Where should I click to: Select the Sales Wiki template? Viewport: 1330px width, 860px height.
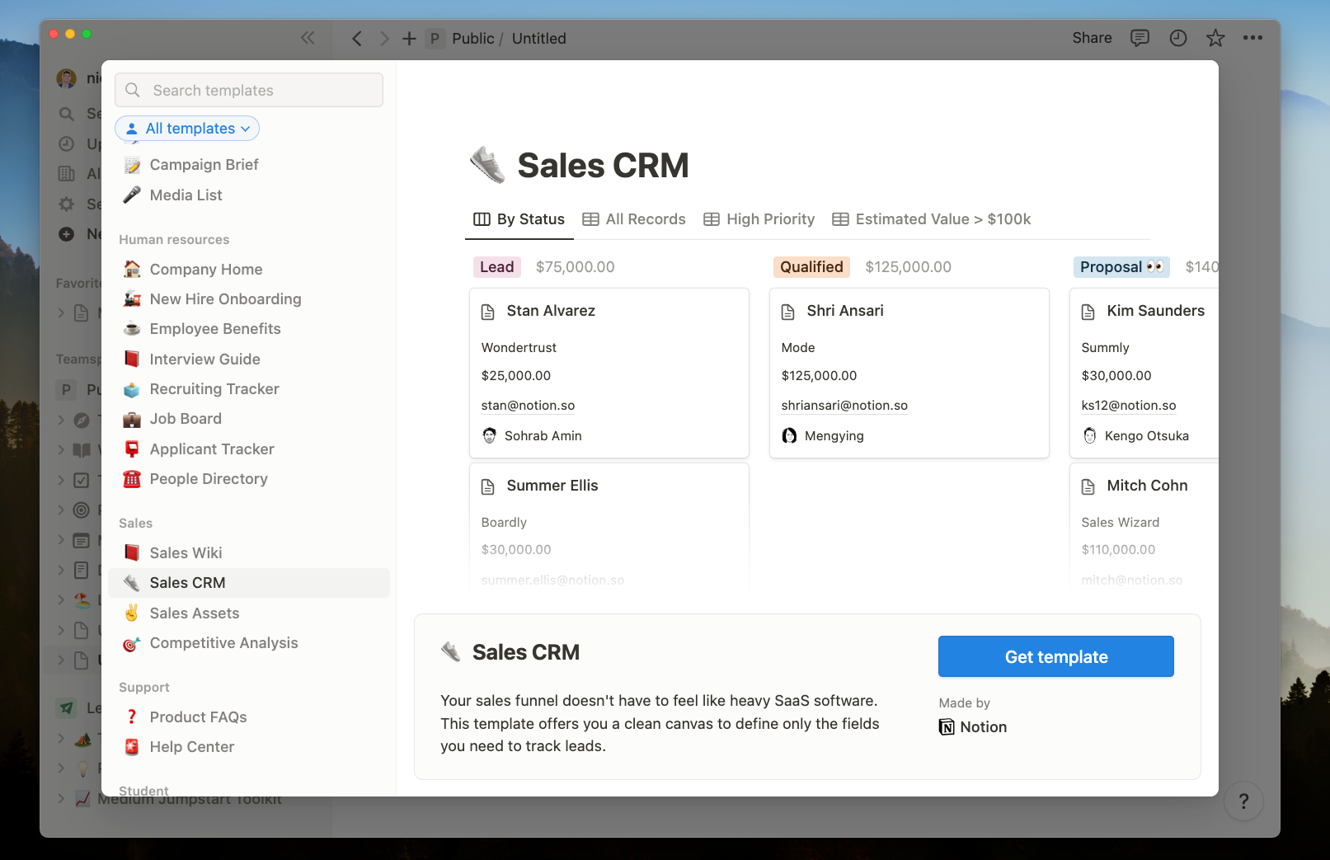[248, 553]
